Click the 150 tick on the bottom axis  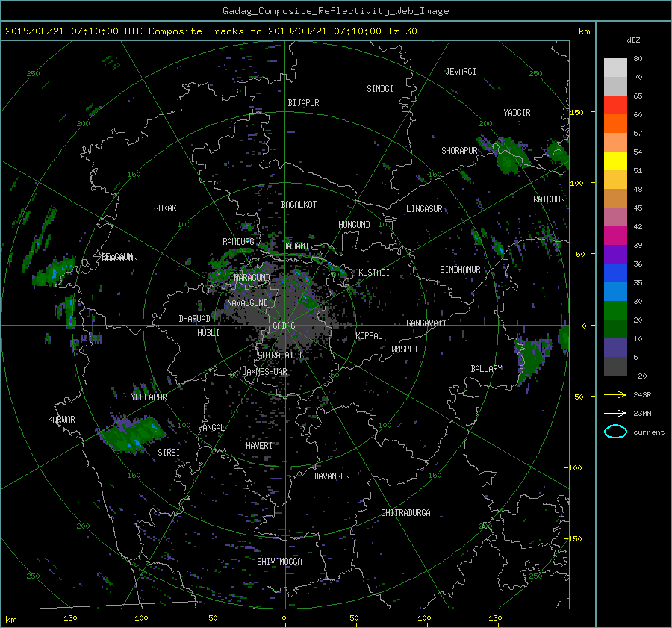(495, 618)
